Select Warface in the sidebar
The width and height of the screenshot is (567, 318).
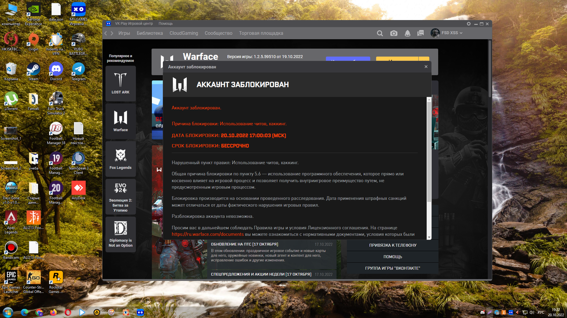click(121, 121)
